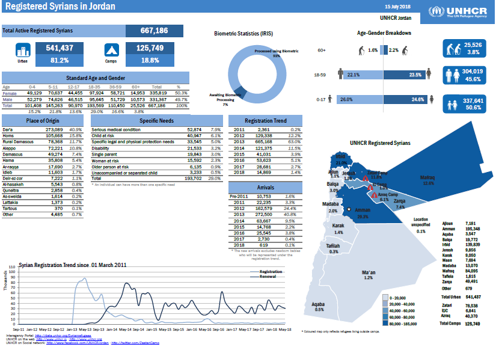Click the adults 18-59 icon box
This screenshot has width=496, height=353.
(454, 75)
